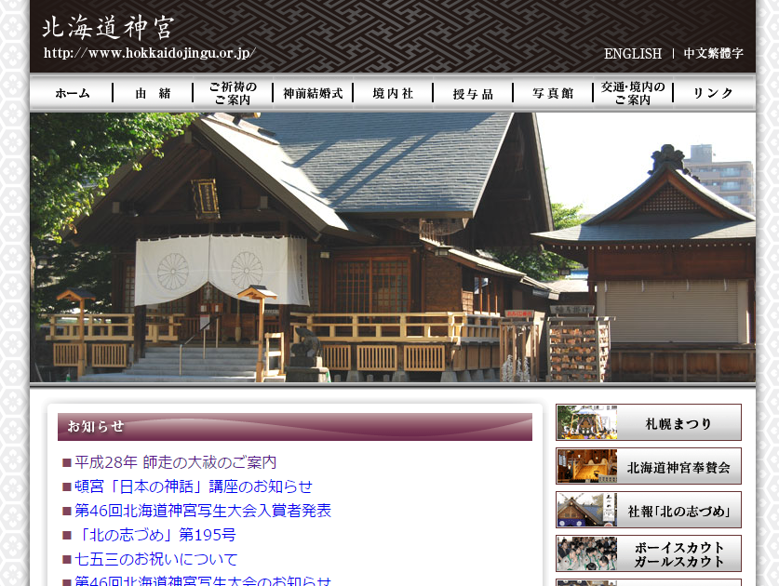Open 「北の志づめ」第195号 news link
The height and width of the screenshot is (586, 779).
tap(155, 535)
